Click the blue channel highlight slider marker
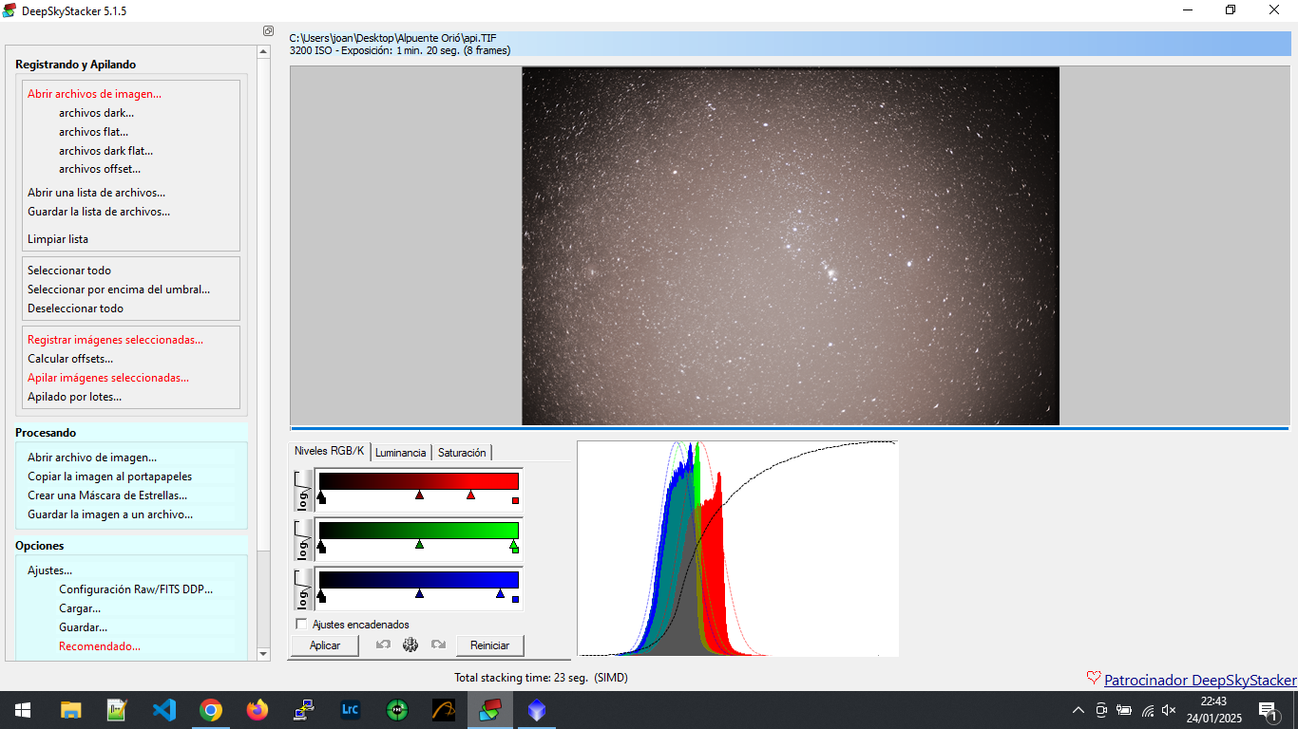Image resolution: width=1298 pixels, height=729 pixels. 500,593
